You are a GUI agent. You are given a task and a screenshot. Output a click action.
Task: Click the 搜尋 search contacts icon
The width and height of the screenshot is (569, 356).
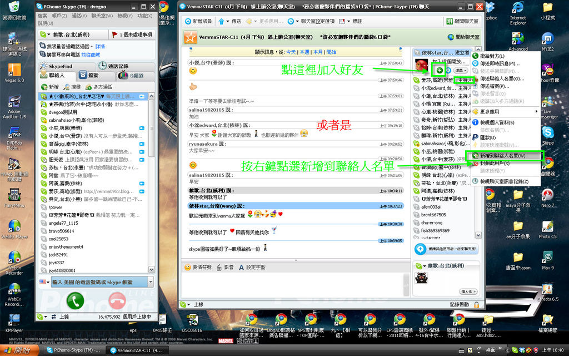coord(67,87)
